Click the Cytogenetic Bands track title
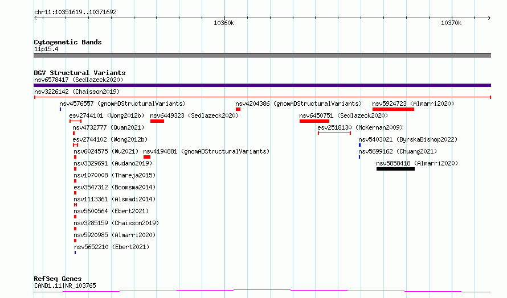The width and height of the screenshot is (507, 298). pyautogui.click(x=68, y=42)
